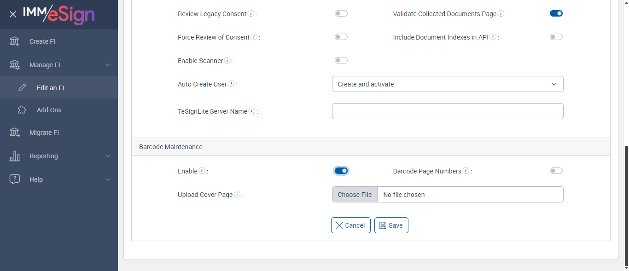Click the Reporting bar chart icon

tap(15, 156)
